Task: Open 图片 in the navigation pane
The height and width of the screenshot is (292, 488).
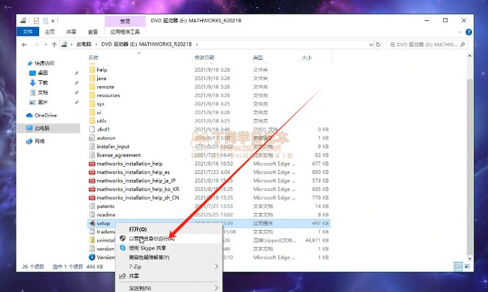Action: click(43, 102)
